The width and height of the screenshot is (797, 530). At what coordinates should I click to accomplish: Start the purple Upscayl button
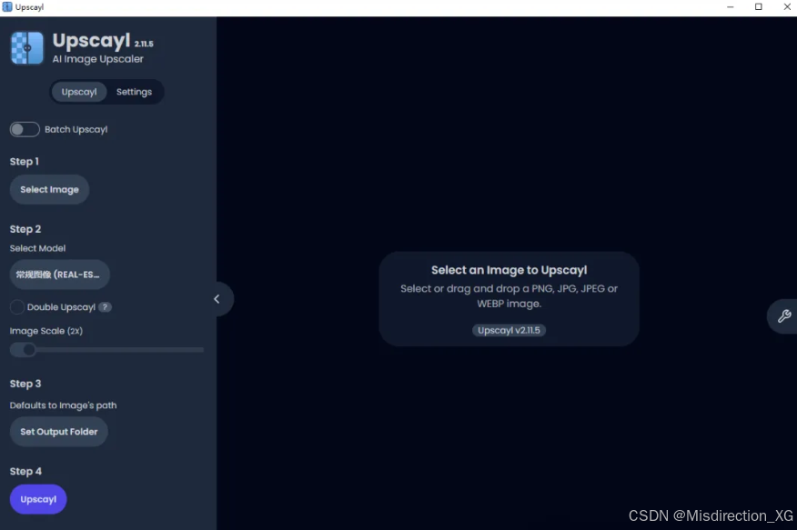click(x=38, y=499)
